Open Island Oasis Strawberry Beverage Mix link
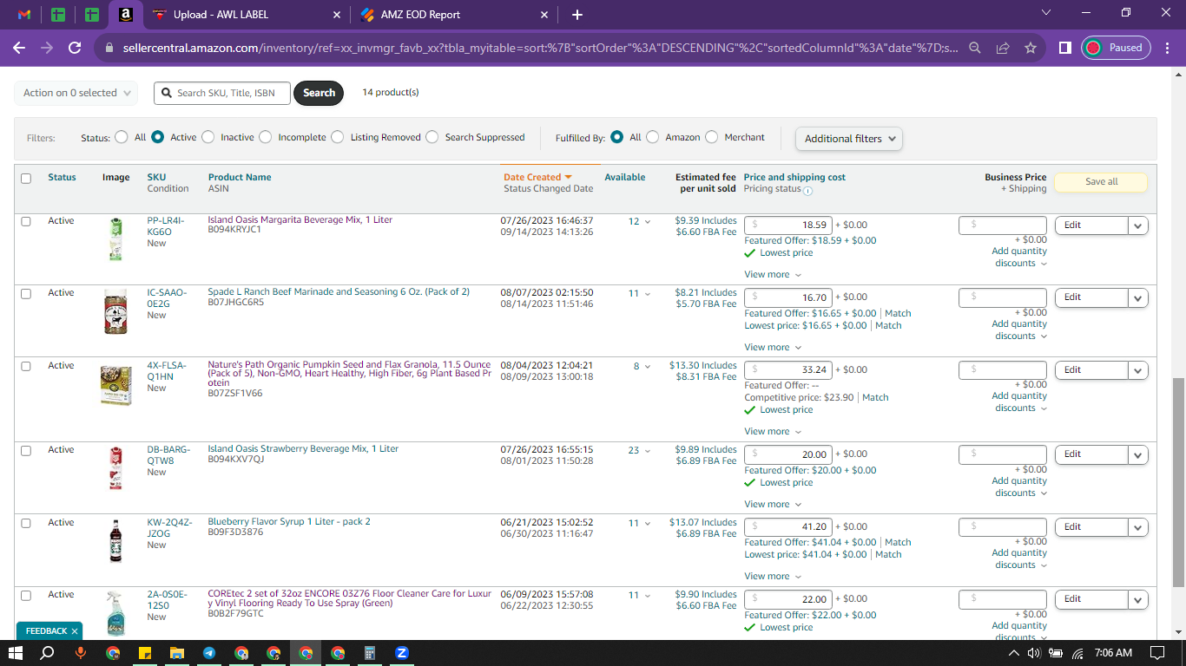This screenshot has width=1186, height=666. pos(303,449)
